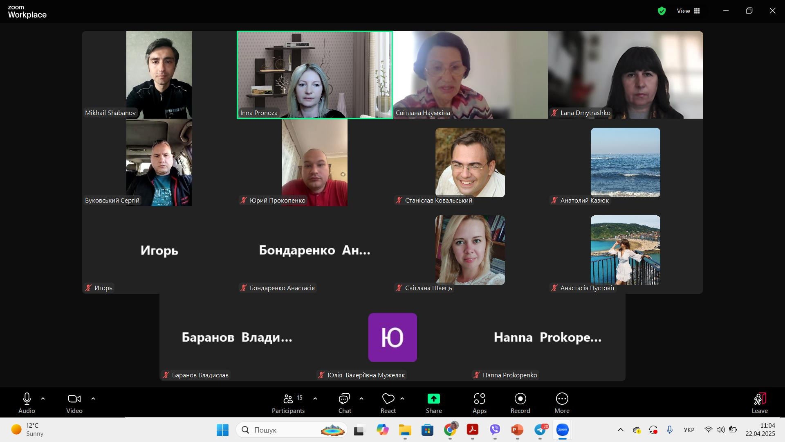Open the View layout menu
Image resolution: width=785 pixels, height=442 pixels.
[x=689, y=11]
